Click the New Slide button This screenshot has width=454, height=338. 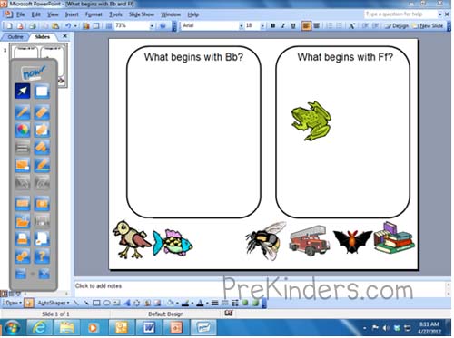pyautogui.click(x=429, y=26)
